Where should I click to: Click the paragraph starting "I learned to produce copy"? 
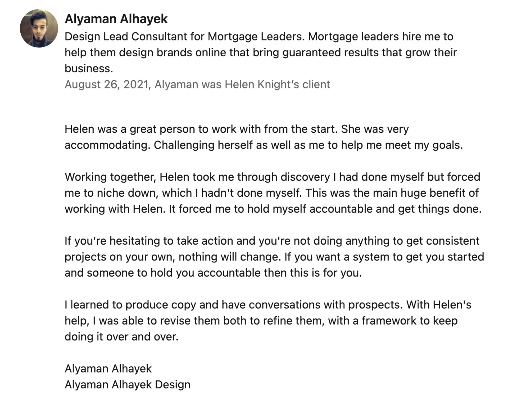(268, 321)
